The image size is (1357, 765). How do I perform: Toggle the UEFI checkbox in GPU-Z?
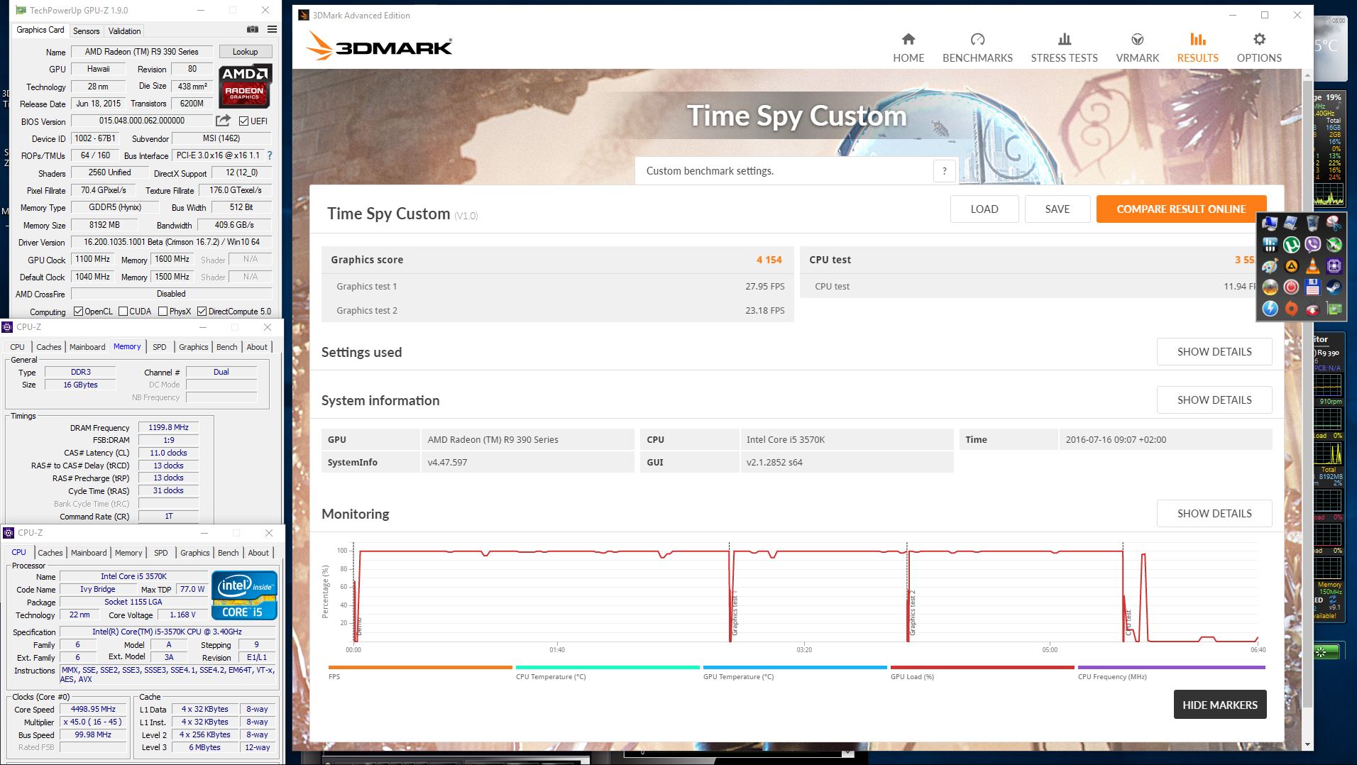[243, 121]
